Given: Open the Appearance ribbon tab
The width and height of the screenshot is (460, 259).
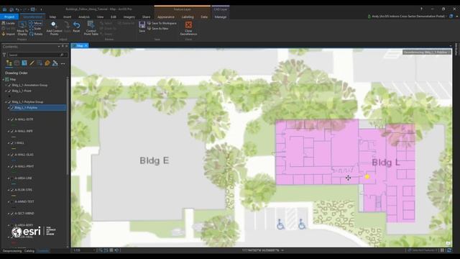Looking at the screenshot, I should point(166,17).
